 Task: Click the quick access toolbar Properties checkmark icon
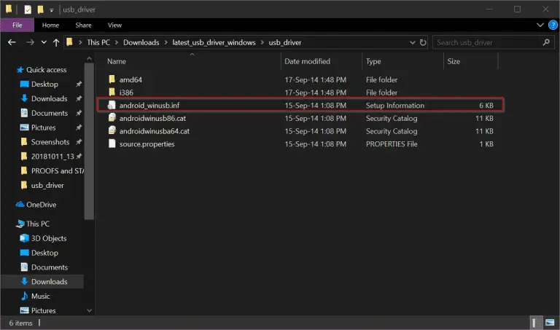pyautogui.click(x=28, y=9)
